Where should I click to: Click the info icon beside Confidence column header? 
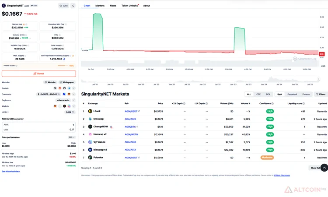pyautogui.click(x=272, y=103)
